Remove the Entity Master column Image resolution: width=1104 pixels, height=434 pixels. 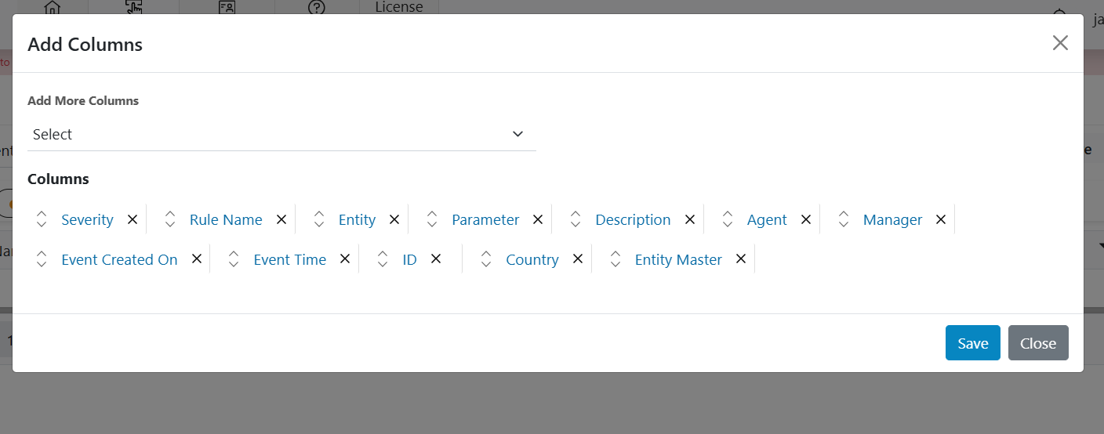[x=741, y=259]
